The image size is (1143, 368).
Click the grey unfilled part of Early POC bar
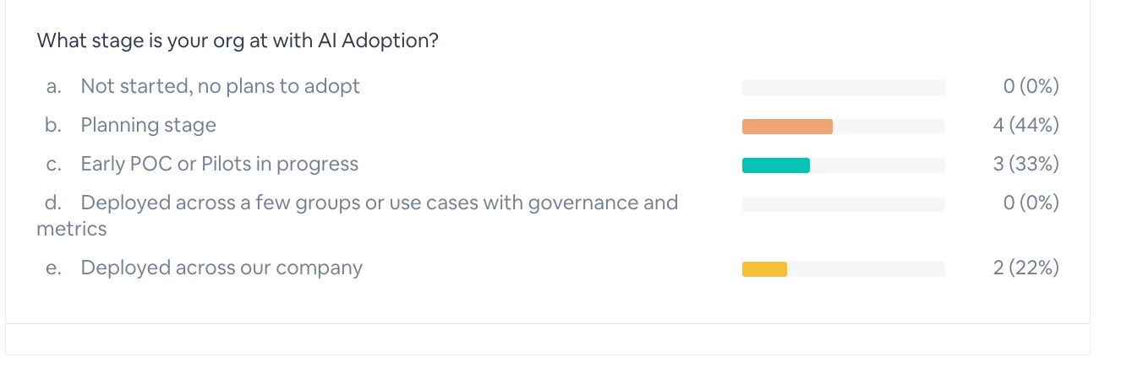(877, 165)
